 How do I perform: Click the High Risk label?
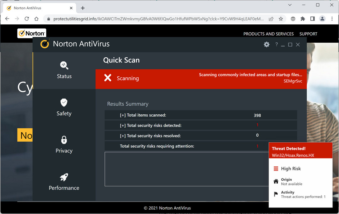[291, 168]
